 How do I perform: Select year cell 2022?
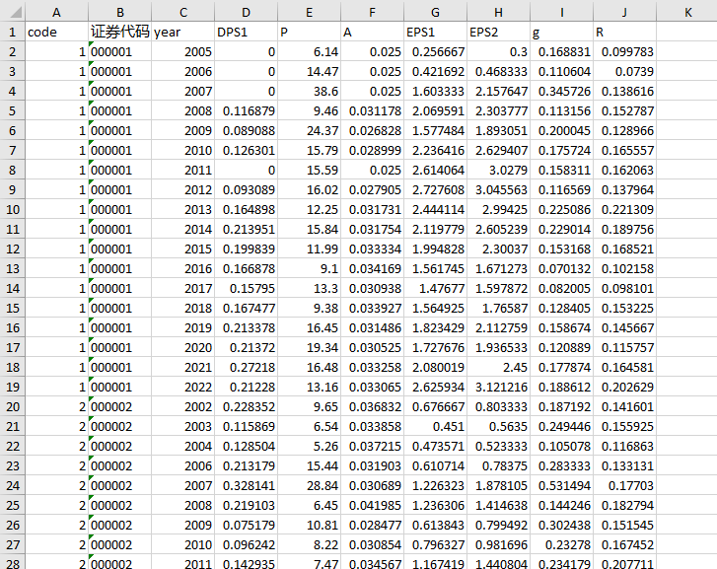182,387
